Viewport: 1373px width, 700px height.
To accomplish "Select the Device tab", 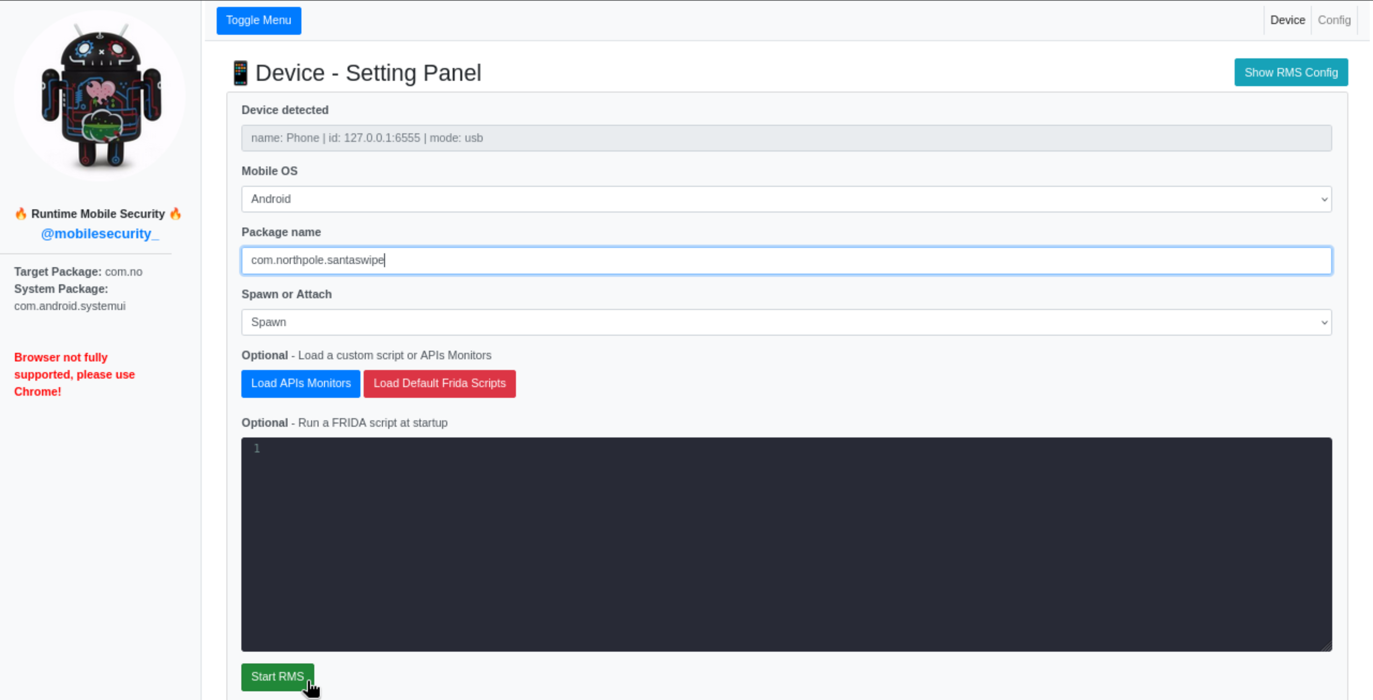I will [x=1287, y=20].
